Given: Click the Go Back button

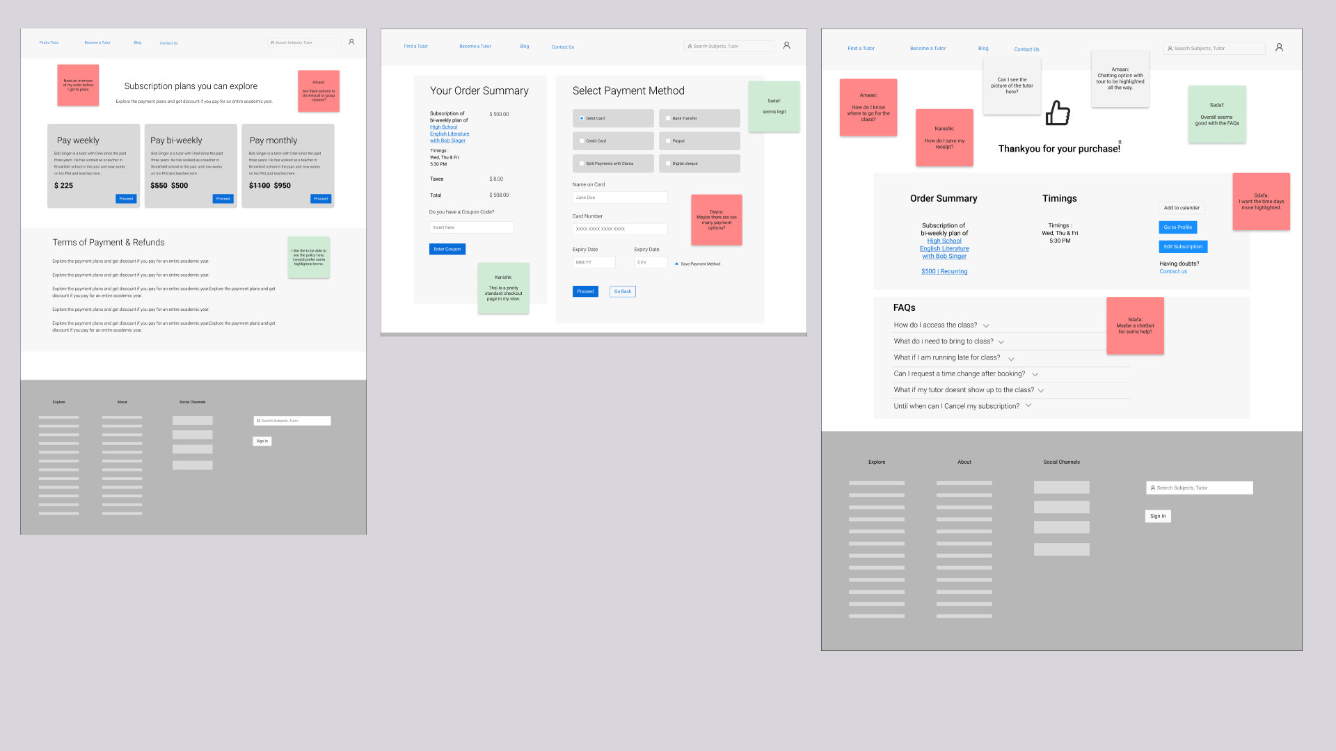Looking at the screenshot, I should 622,291.
